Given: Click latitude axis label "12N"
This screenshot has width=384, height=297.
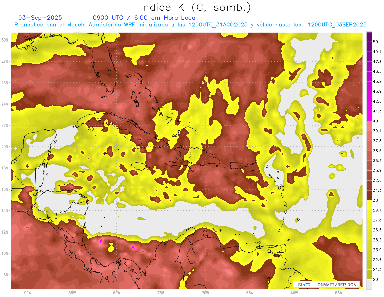Looking at the screenshot, I should (4, 232).
